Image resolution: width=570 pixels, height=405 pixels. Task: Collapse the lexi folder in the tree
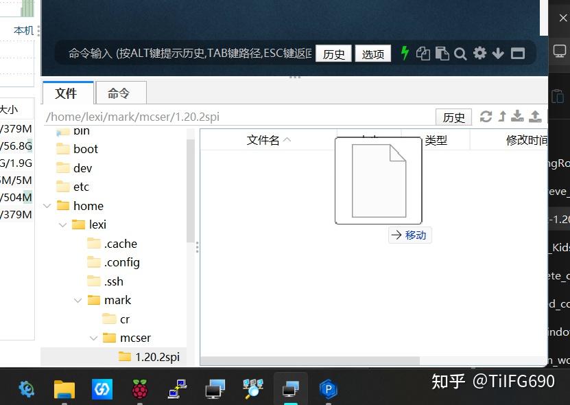click(62, 224)
